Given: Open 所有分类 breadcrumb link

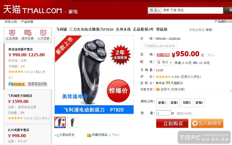Looking at the screenshot, I should pyautogui.click(x=11, y=22).
